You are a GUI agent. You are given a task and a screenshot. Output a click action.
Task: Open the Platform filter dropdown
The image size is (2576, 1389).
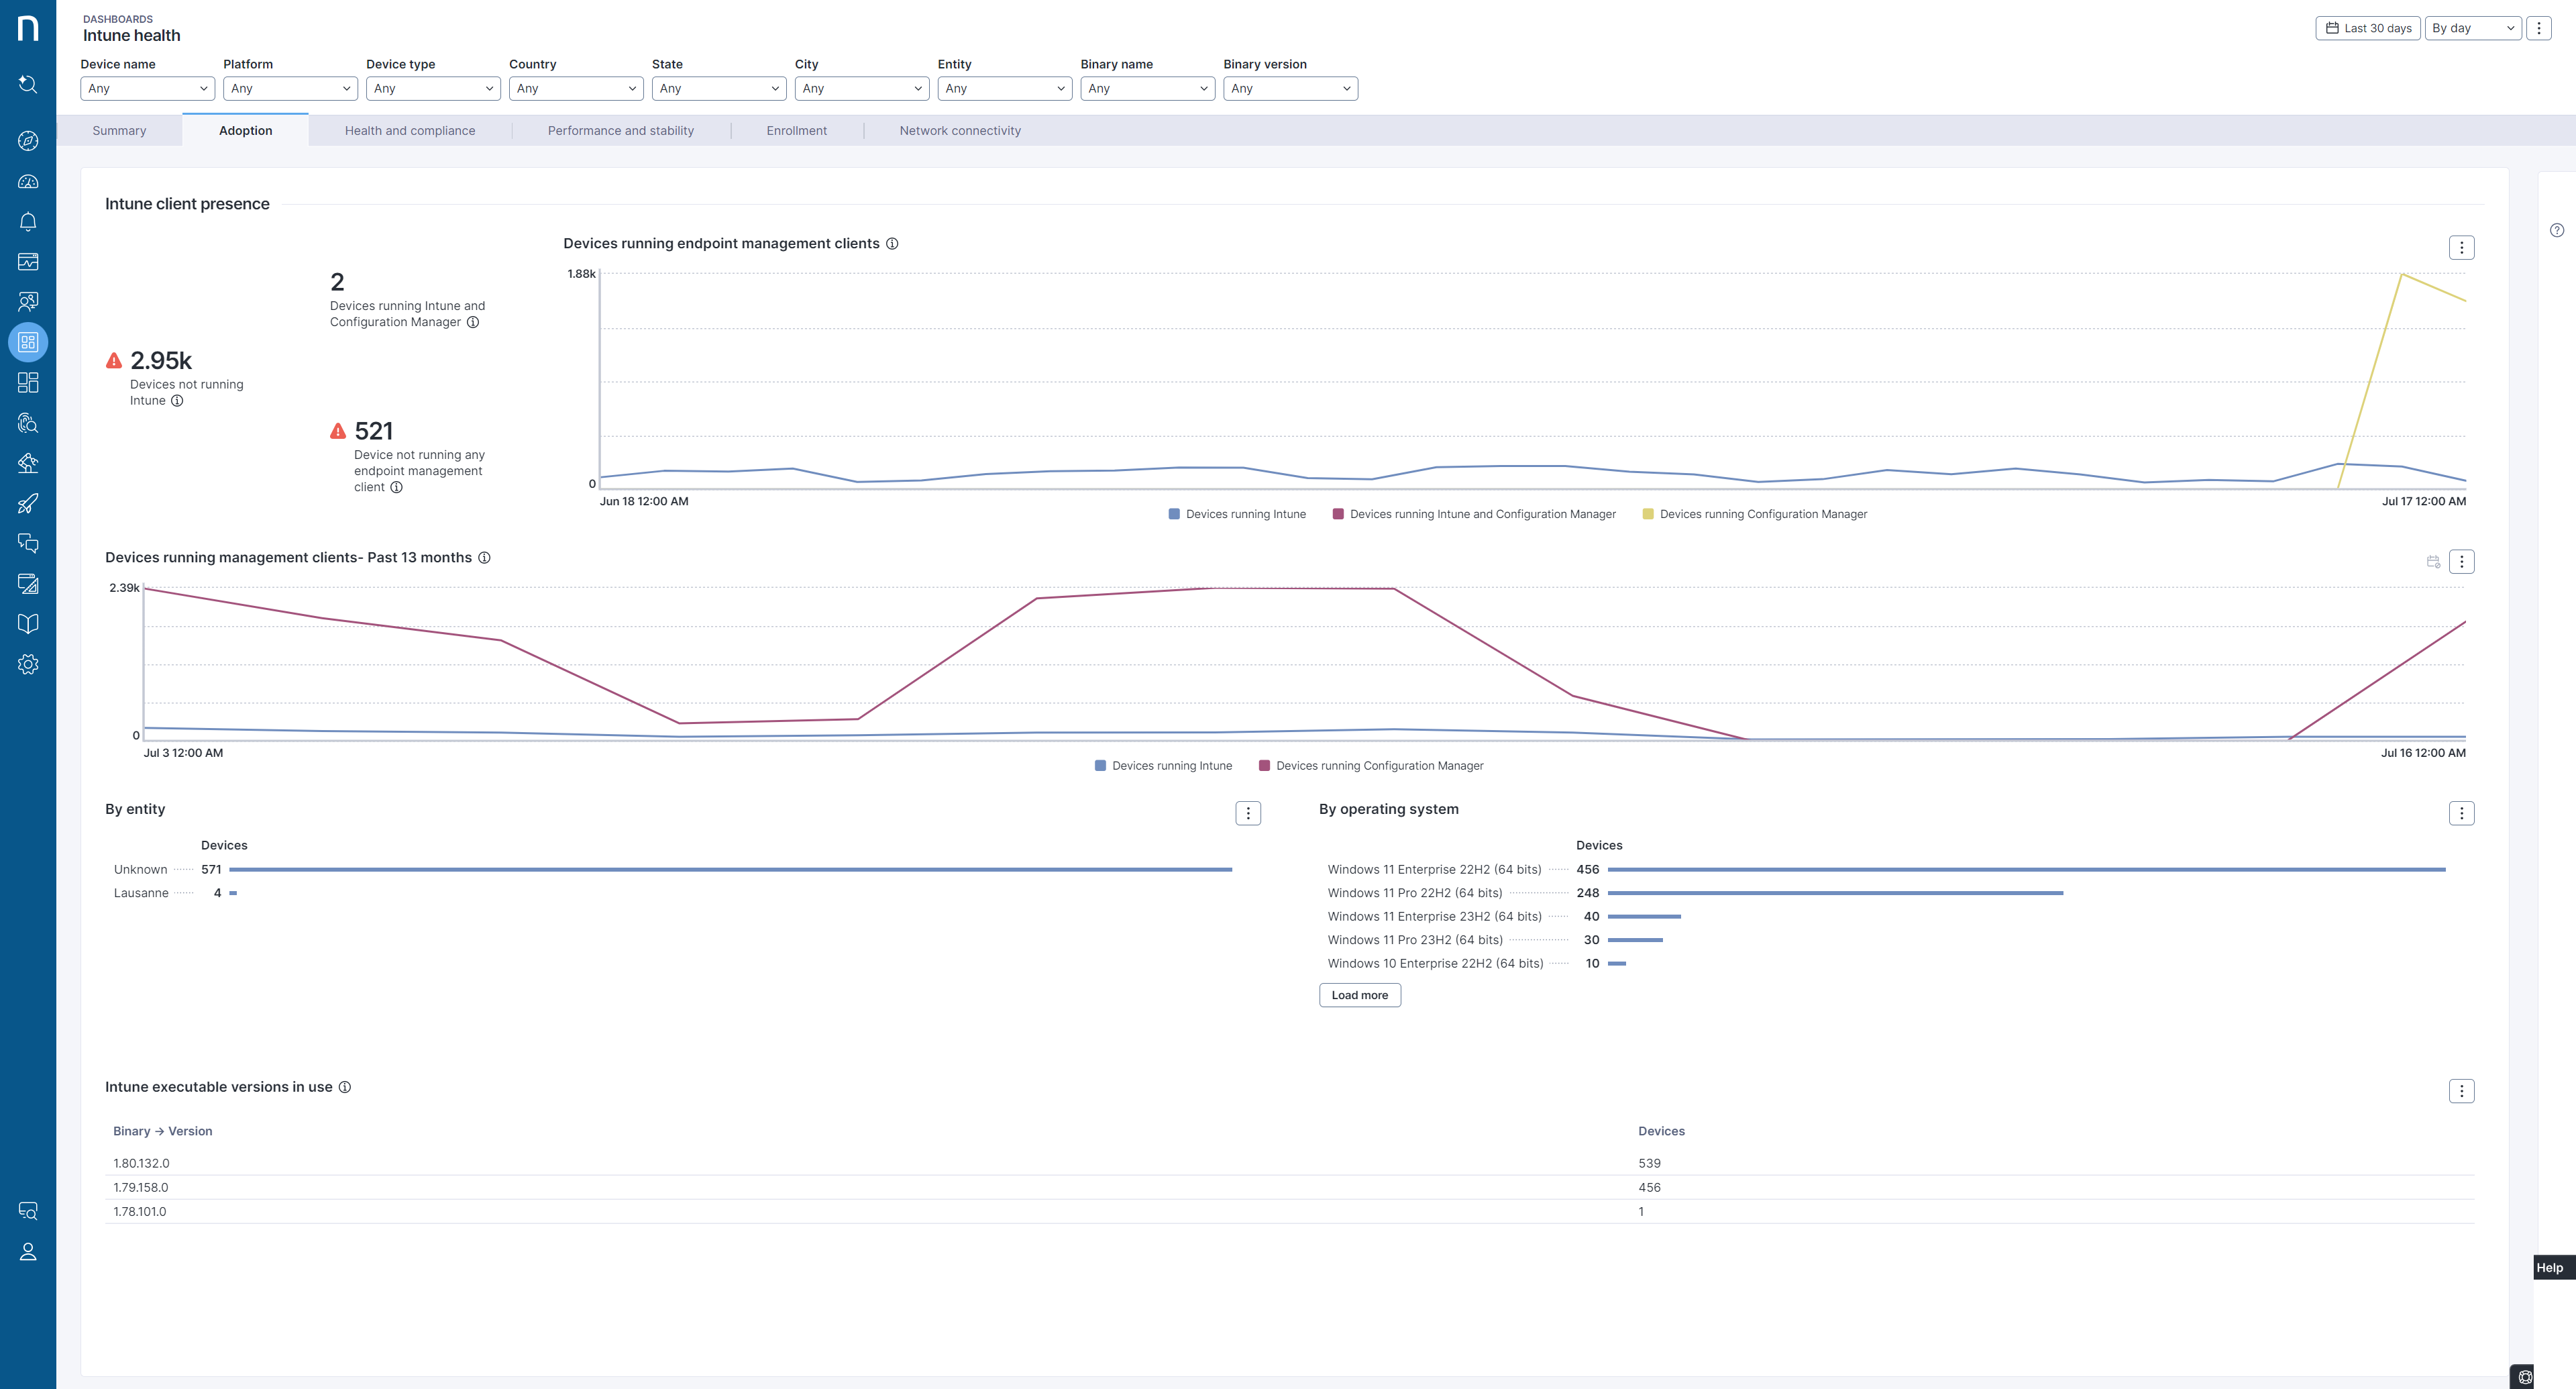(290, 88)
